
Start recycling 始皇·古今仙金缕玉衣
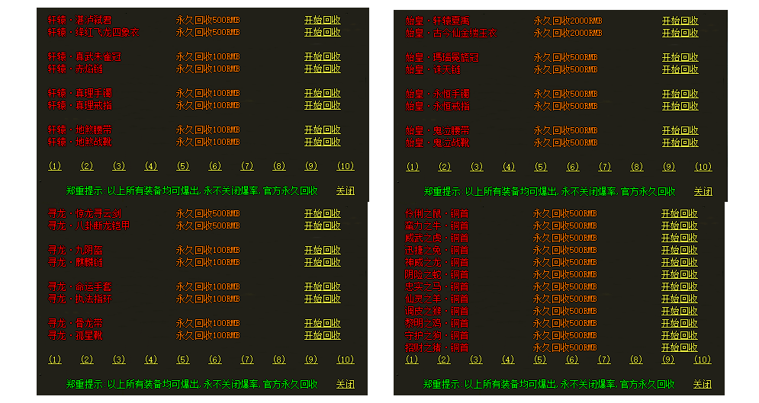tap(680, 33)
